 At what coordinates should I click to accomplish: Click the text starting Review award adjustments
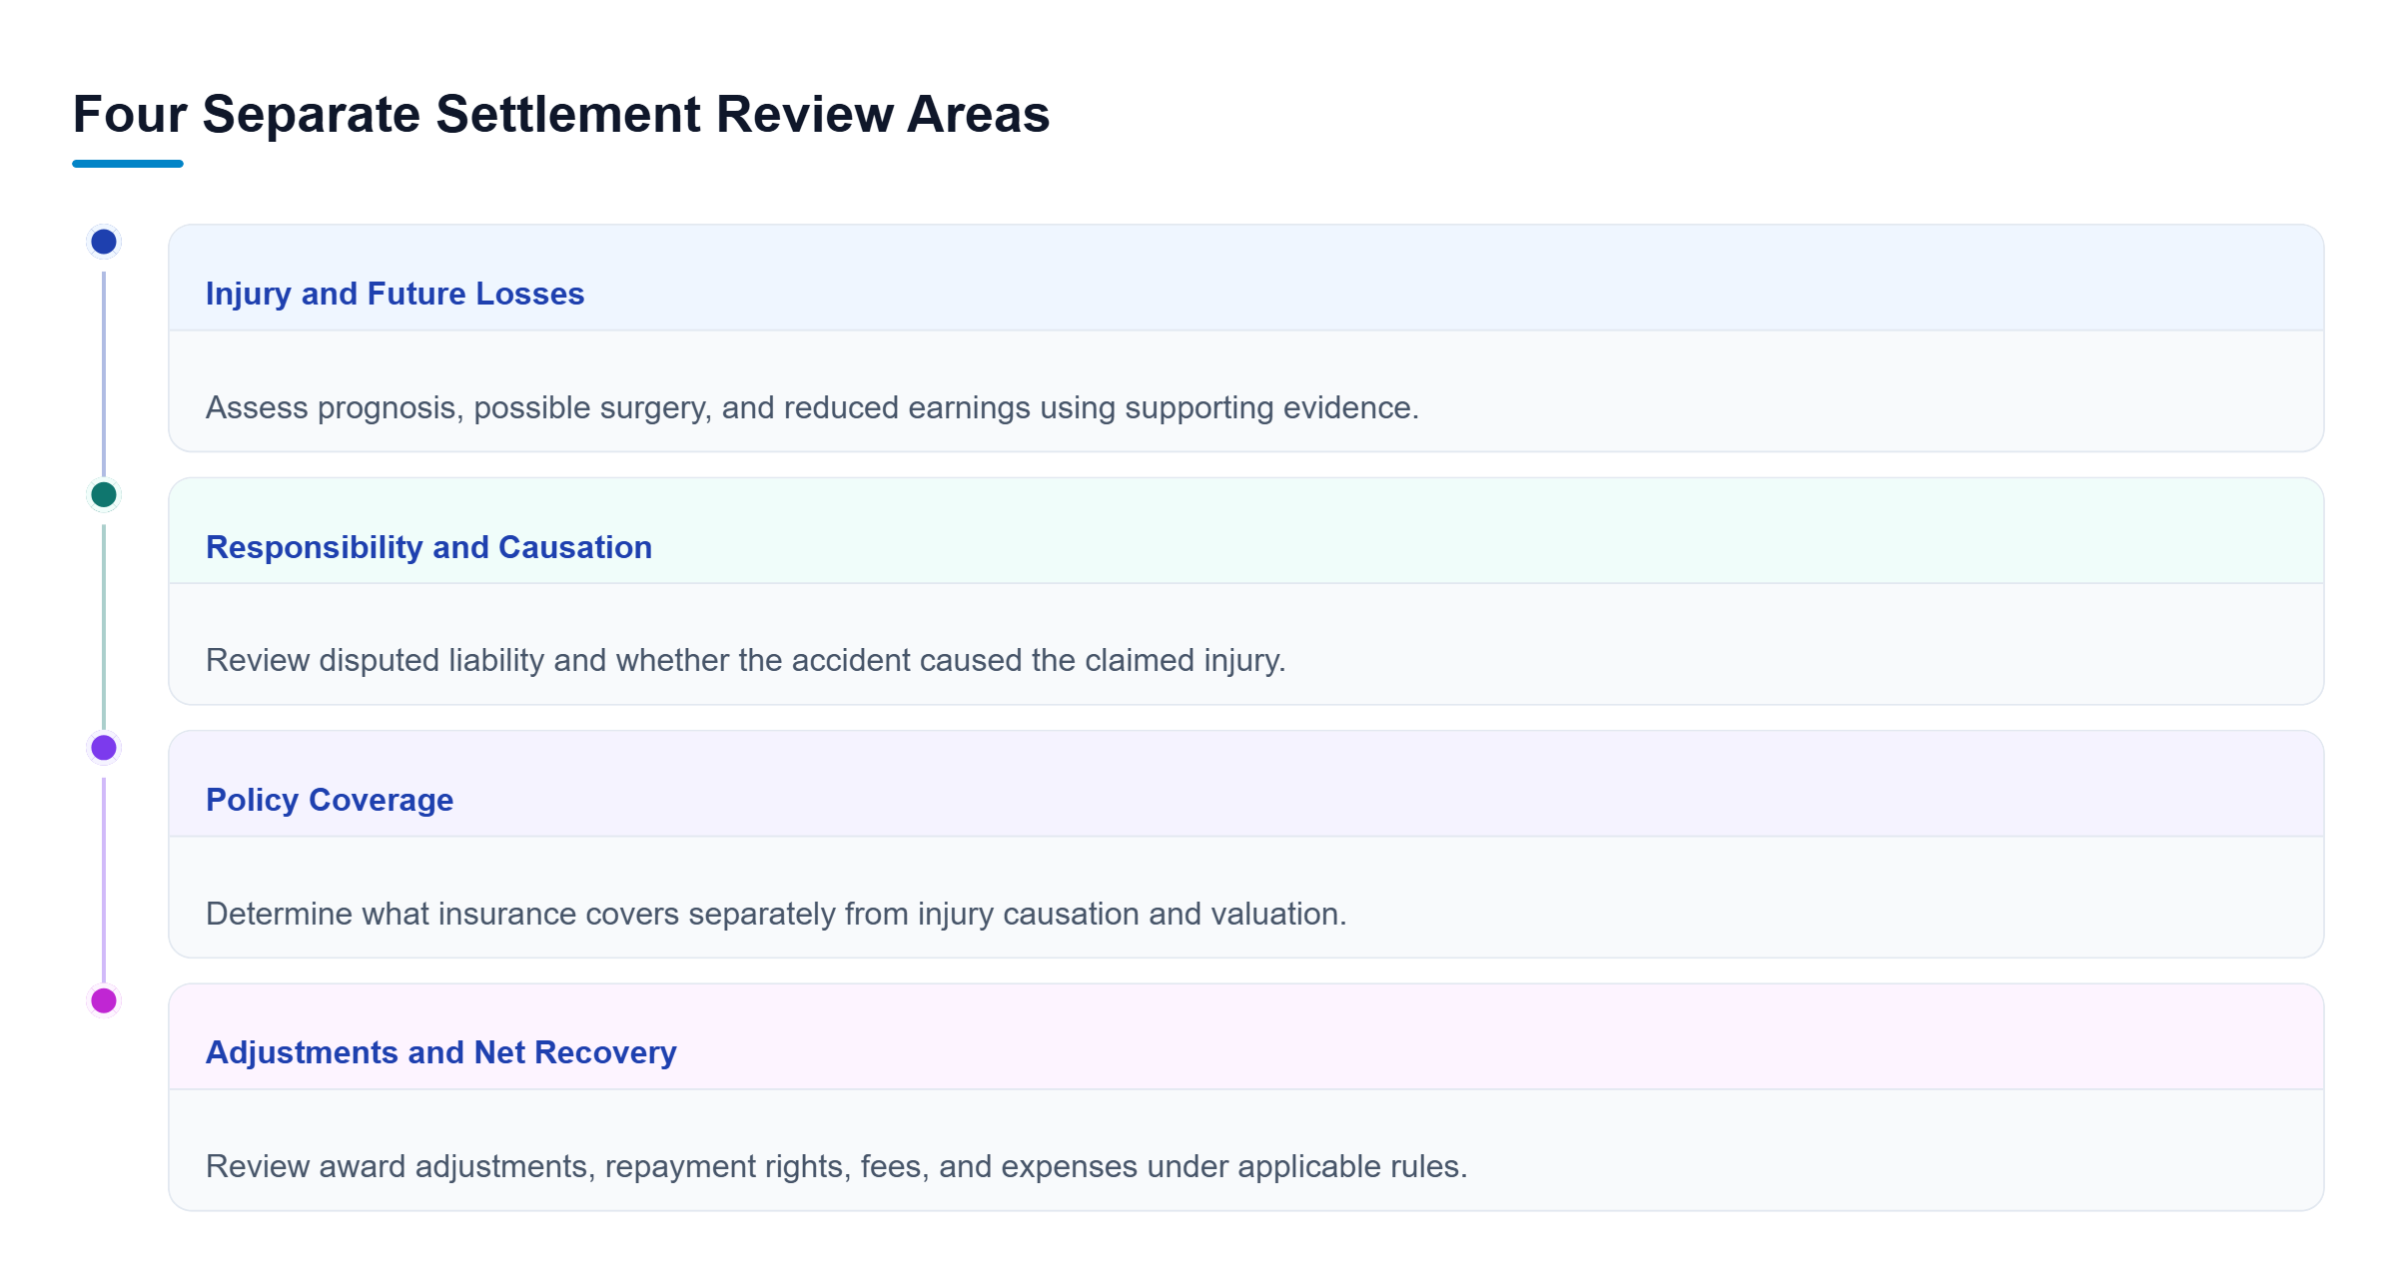coord(836,1166)
